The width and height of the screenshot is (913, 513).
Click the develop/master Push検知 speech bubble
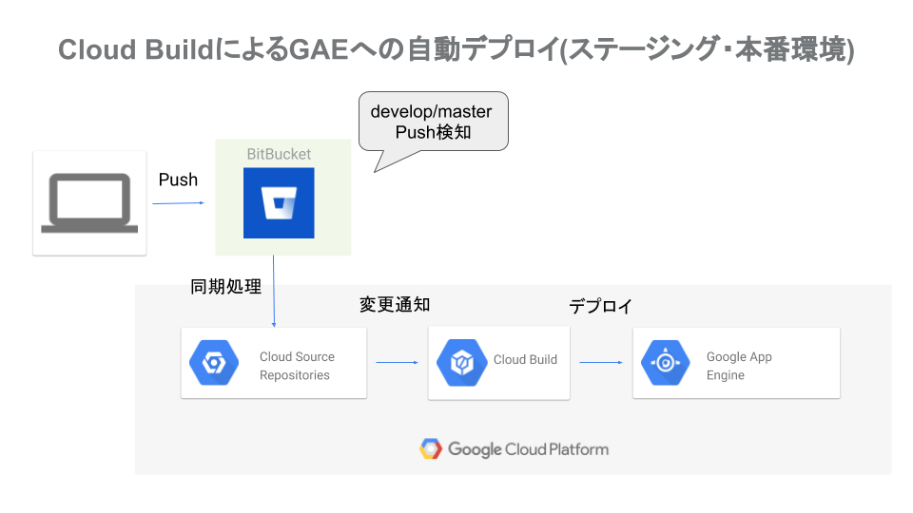click(434, 122)
